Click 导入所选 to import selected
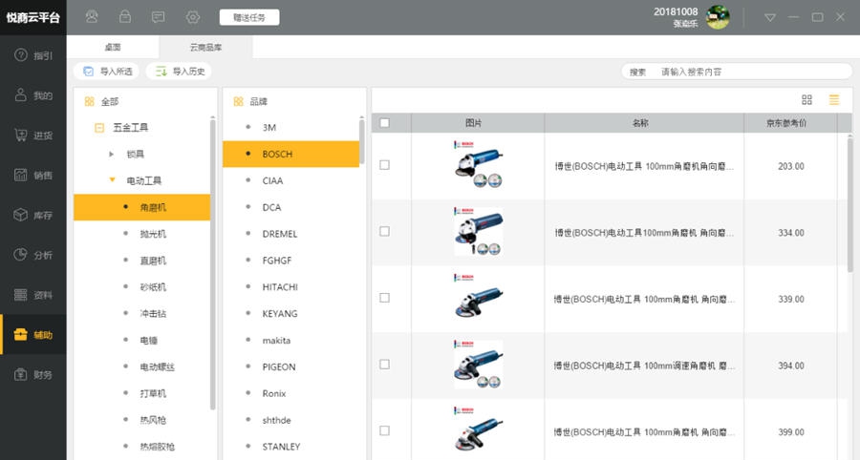The width and height of the screenshot is (860, 460). (x=106, y=72)
